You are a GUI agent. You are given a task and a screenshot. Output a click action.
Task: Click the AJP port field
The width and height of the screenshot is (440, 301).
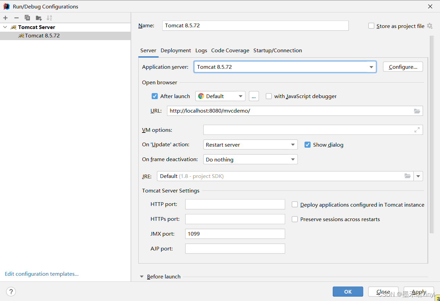point(235,249)
